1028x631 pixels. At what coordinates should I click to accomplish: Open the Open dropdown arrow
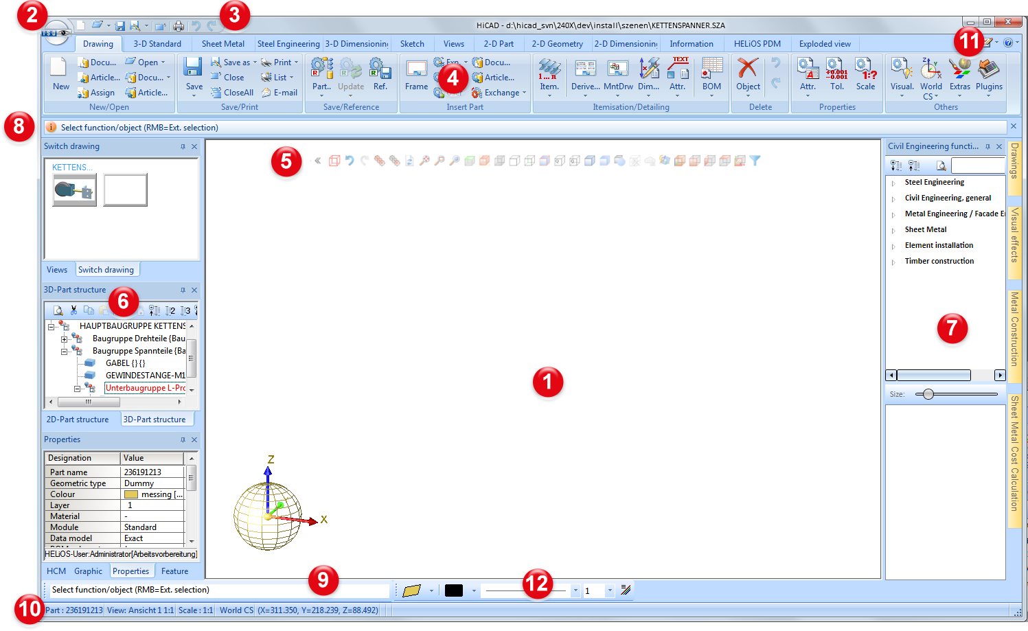163,62
